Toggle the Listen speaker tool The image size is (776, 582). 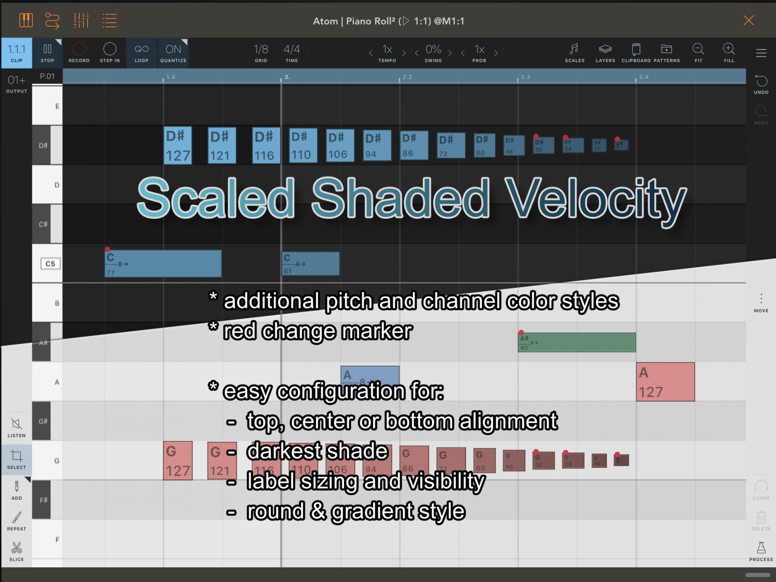(17, 427)
